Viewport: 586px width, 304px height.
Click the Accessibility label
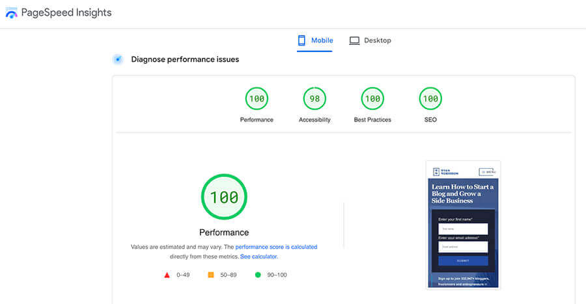(x=314, y=120)
